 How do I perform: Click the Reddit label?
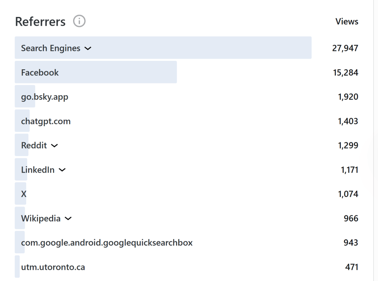pyautogui.click(x=34, y=146)
